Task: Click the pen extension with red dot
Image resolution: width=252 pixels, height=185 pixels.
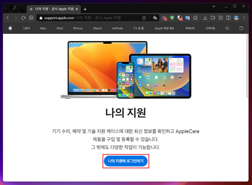Action: (x=180, y=18)
